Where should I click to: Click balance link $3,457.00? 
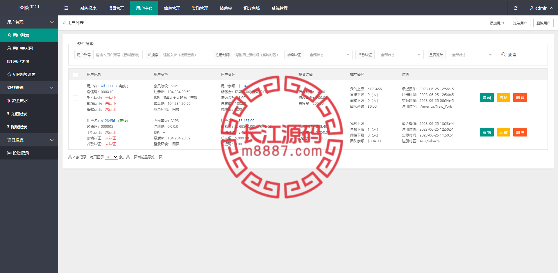(x=246, y=121)
